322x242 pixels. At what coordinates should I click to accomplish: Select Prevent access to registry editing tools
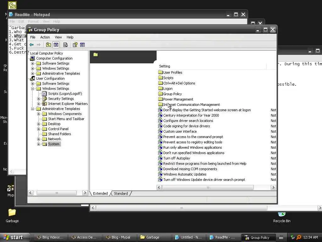(193, 142)
